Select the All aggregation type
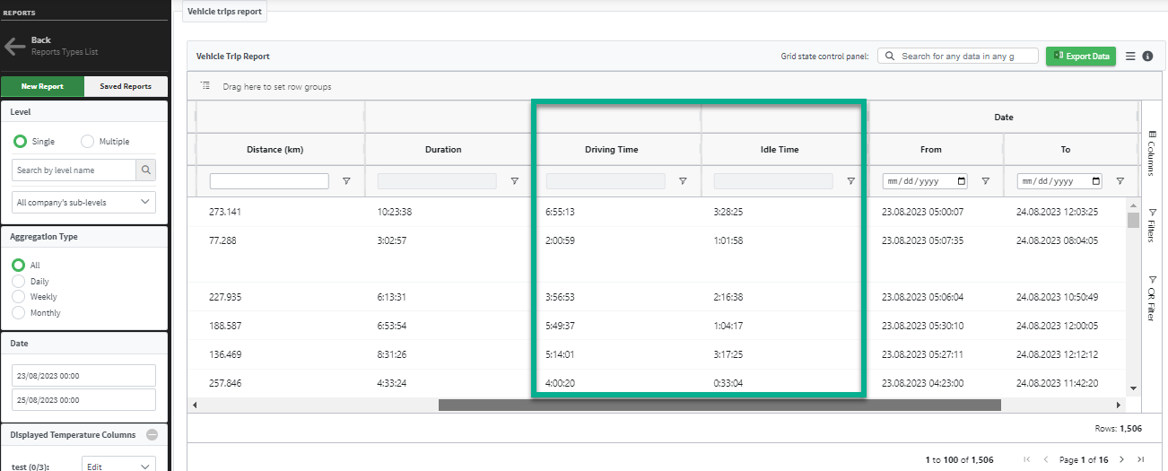Image resolution: width=1168 pixels, height=471 pixels. [x=18, y=266]
